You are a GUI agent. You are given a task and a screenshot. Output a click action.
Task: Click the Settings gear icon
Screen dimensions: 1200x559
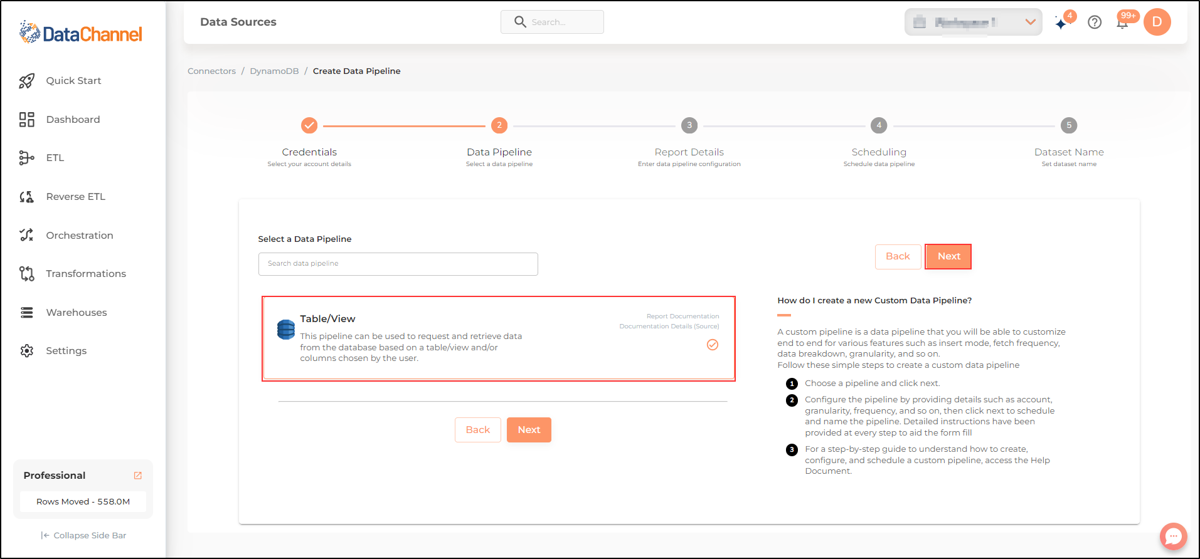point(26,351)
